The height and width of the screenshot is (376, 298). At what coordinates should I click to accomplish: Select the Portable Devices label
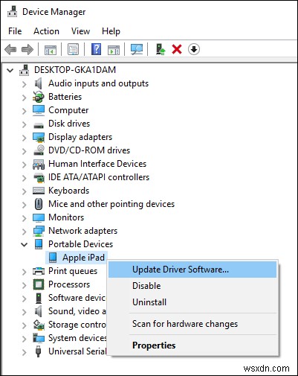point(80,244)
